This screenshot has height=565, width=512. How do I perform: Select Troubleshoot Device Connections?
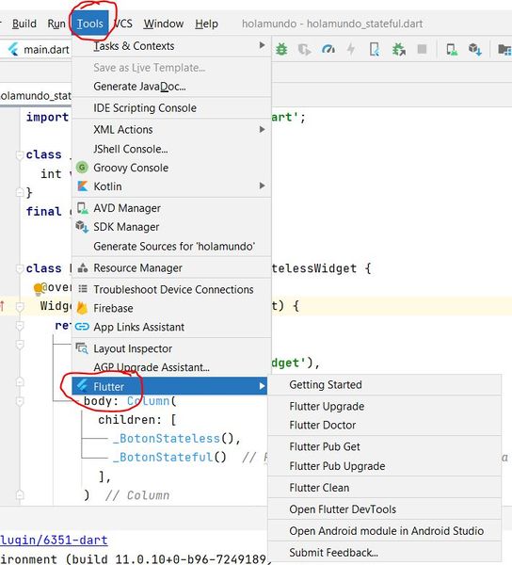171,289
